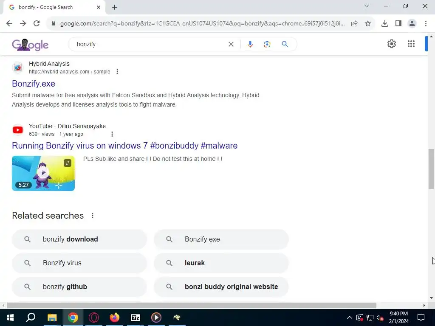This screenshot has width=435, height=326.
Task: Click the YouTube result favicon
Action: click(x=18, y=130)
